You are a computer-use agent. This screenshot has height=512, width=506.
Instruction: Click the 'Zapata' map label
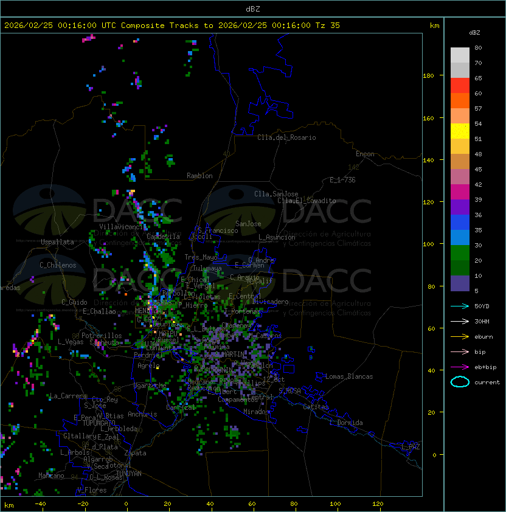point(135,453)
